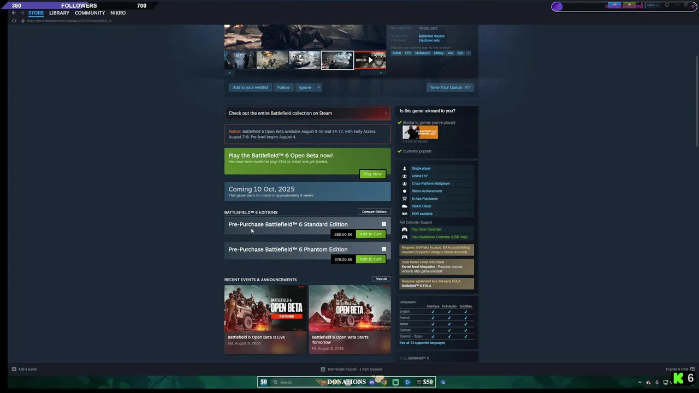Click the Multiplayer tag
699x393 pixels.
(423, 53)
